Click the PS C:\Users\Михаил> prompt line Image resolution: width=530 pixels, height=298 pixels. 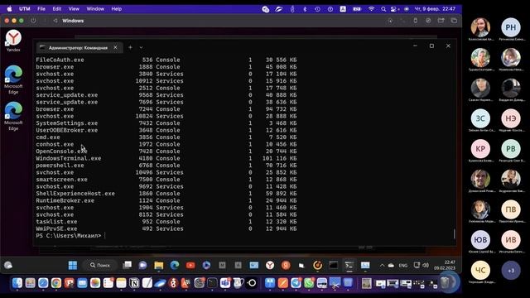(x=69, y=235)
